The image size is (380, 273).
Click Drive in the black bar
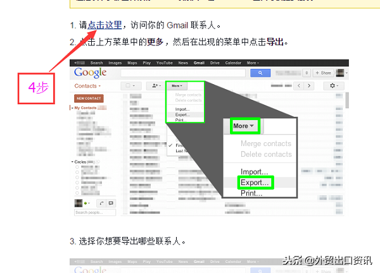(x=215, y=63)
